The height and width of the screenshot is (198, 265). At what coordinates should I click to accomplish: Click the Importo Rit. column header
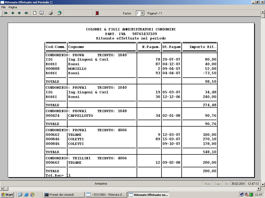point(203,47)
